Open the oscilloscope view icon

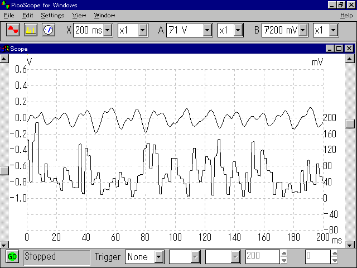13,30
